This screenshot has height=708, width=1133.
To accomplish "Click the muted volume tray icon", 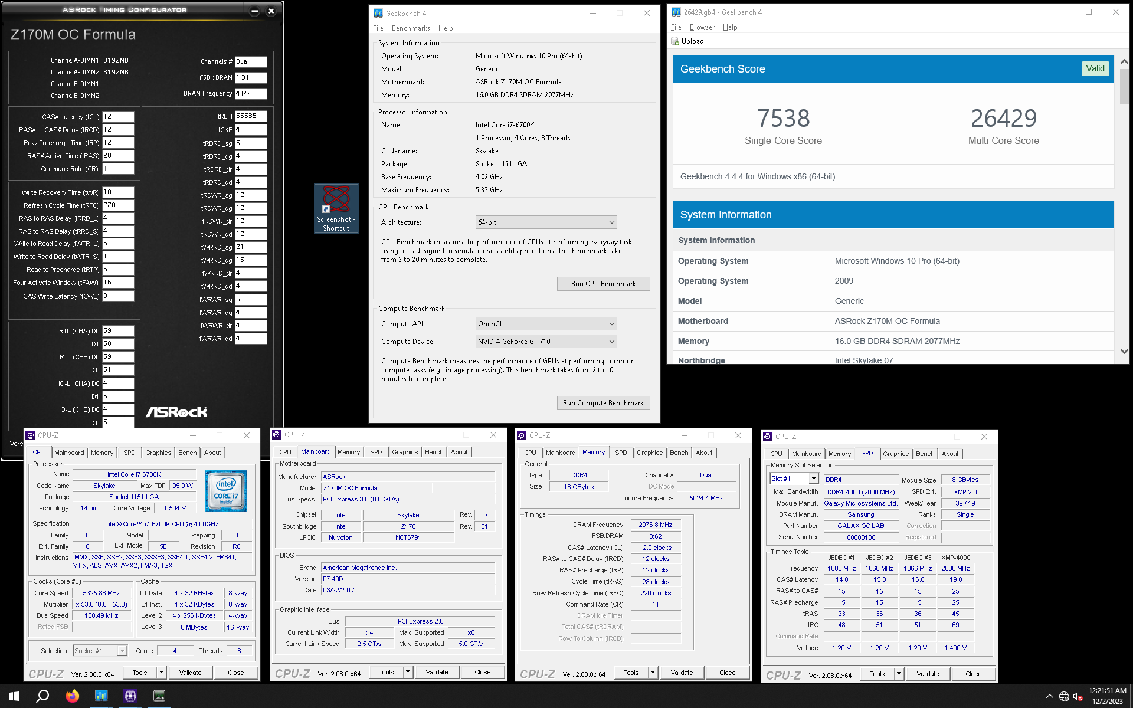I will click(x=1078, y=696).
